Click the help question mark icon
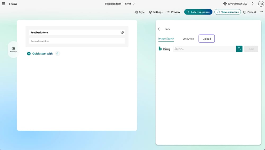265x150 pixels. click(x=253, y=4)
